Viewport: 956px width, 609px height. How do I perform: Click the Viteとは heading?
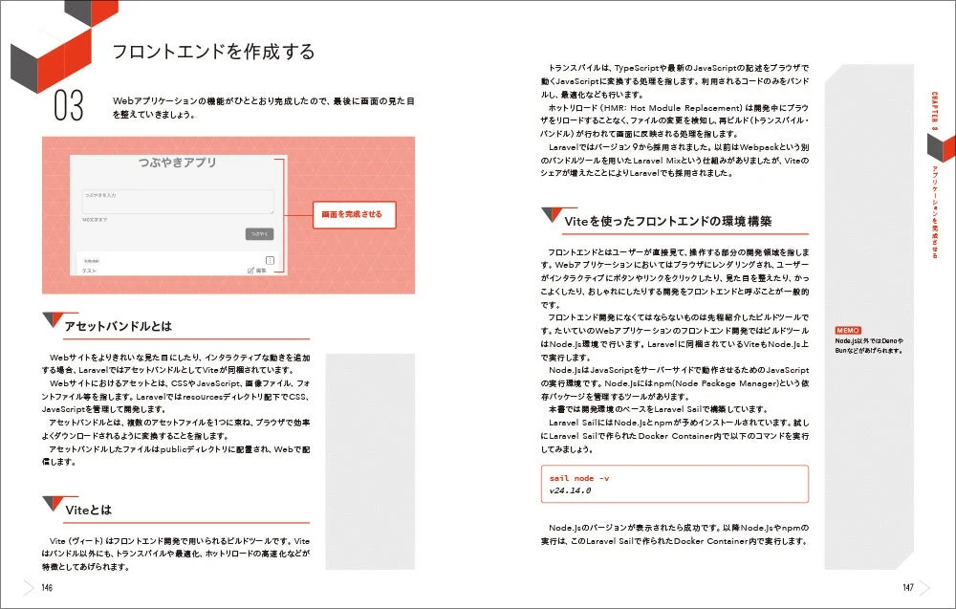coord(88,510)
